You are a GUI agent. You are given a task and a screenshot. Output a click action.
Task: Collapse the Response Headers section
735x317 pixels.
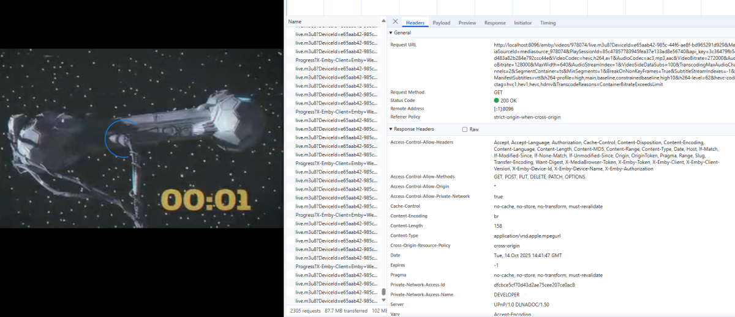tap(392, 129)
